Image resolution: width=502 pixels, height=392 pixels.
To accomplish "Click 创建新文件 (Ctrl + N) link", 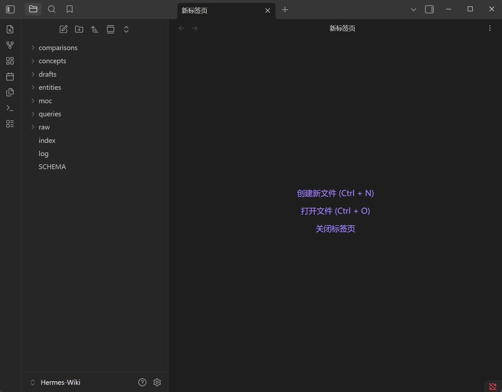I will (x=336, y=193).
